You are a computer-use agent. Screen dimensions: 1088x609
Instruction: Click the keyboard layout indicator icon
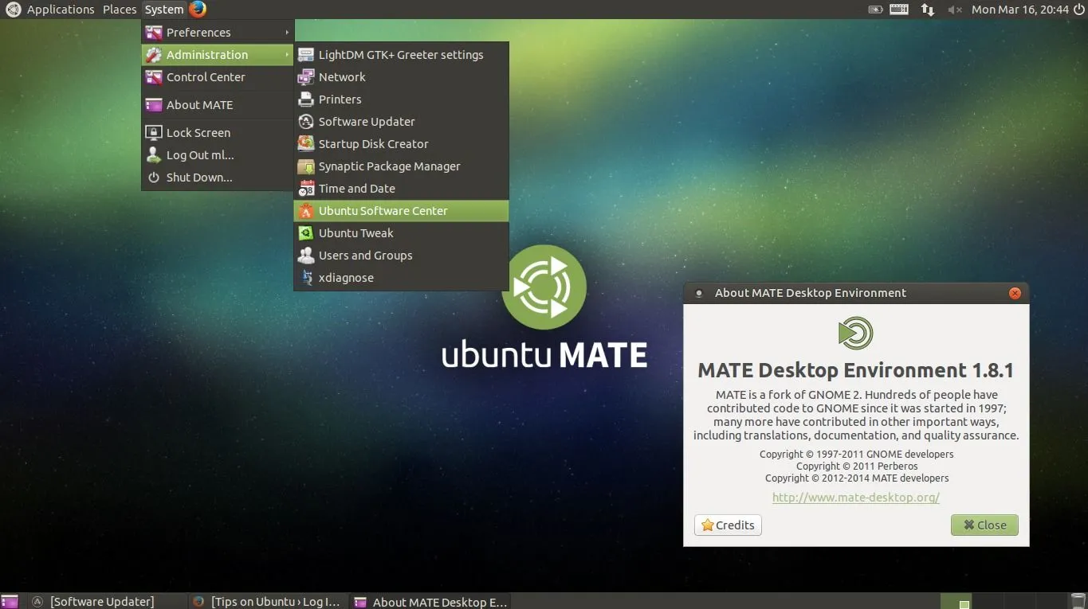click(898, 9)
